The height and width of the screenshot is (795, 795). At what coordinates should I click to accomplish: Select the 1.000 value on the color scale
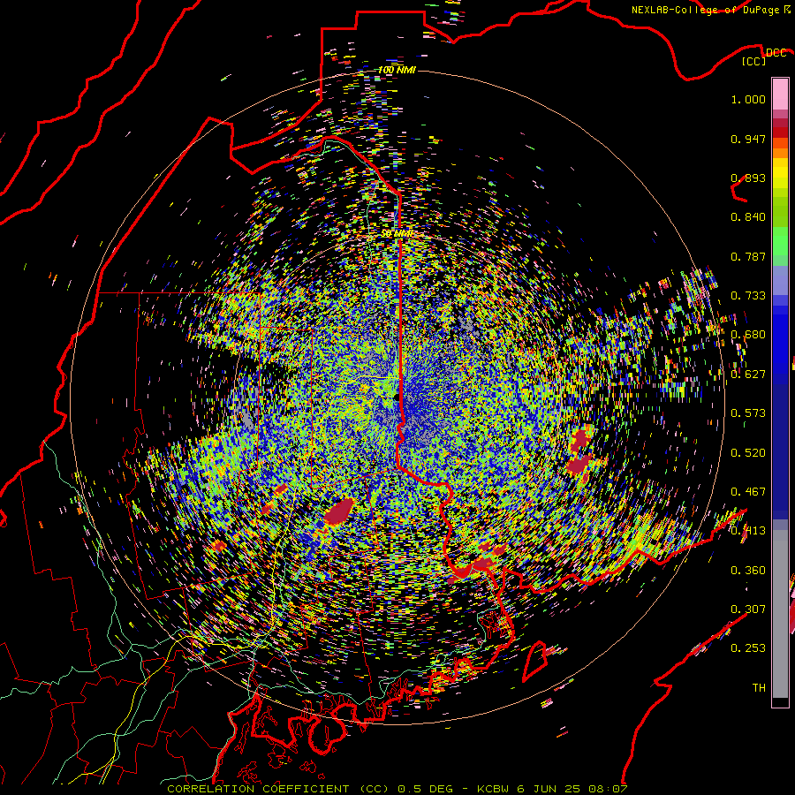coord(748,99)
